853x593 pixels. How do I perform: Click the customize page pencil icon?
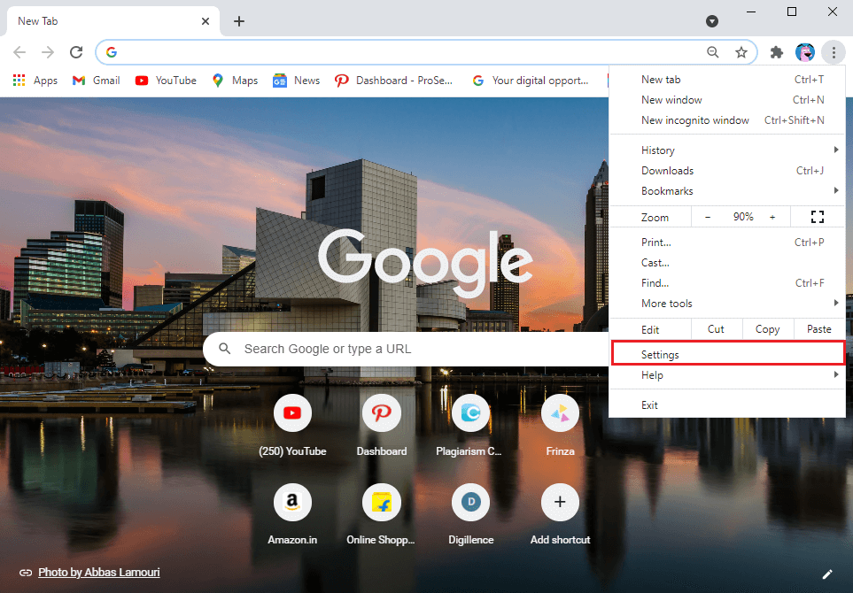point(827,574)
